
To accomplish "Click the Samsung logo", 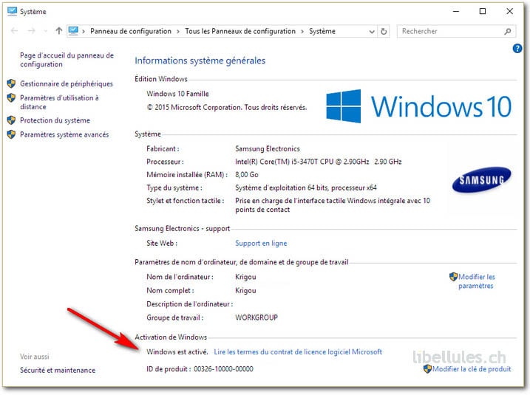I will pyautogui.click(x=482, y=180).
